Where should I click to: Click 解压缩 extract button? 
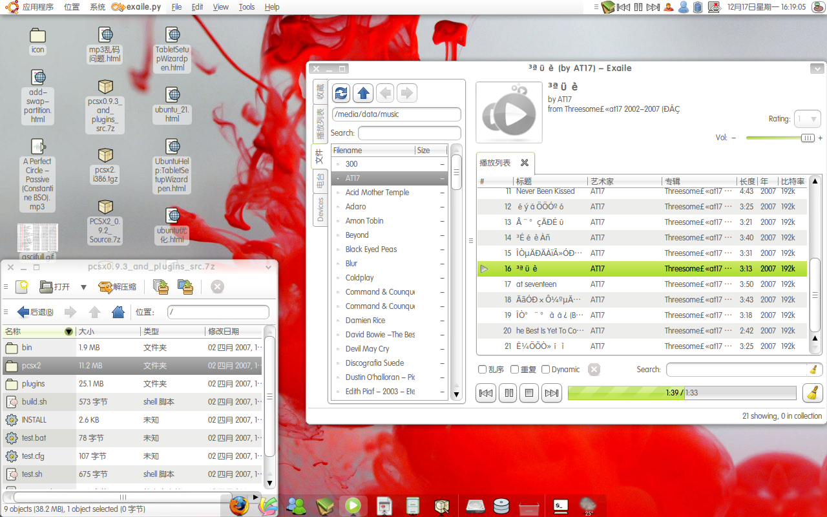pos(117,287)
